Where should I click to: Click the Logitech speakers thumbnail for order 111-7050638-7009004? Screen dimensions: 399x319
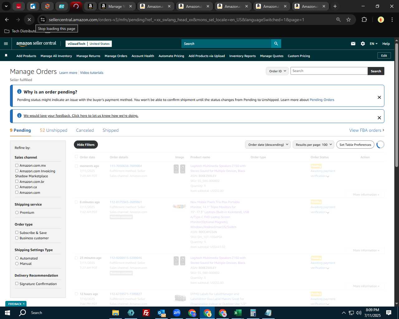point(179,169)
